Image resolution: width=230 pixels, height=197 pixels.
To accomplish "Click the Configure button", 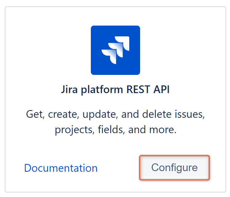I will click(174, 168).
